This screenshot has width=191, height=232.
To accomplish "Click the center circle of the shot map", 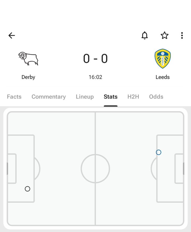I will (x=95, y=168).
